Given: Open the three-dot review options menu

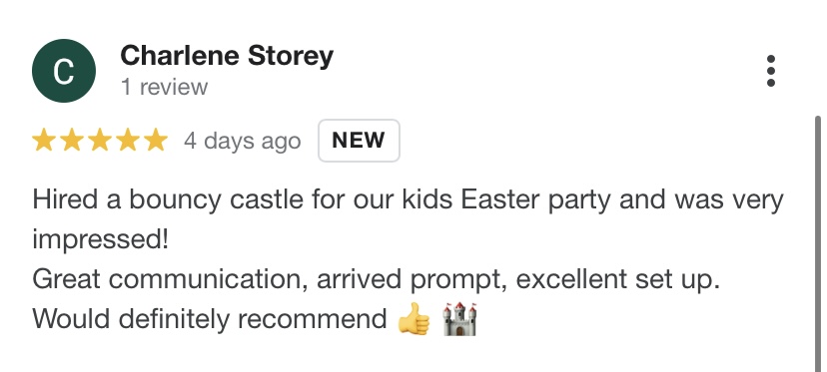Looking at the screenshot, I should point(770,71).
